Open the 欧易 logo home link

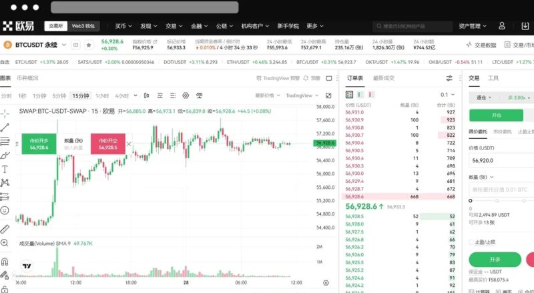click(19, 26)
